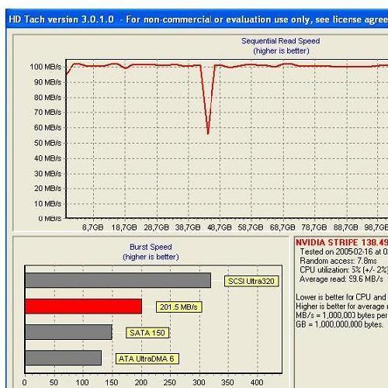Viewport: 388px width, 388px height.
Task: Click the 58,7GB x-axis label
Action: [251, 227]
